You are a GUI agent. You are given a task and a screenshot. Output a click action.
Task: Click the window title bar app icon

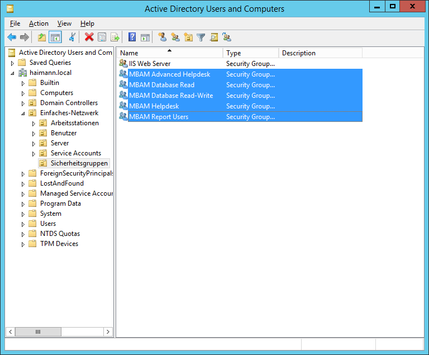click(x=10, y=9)
